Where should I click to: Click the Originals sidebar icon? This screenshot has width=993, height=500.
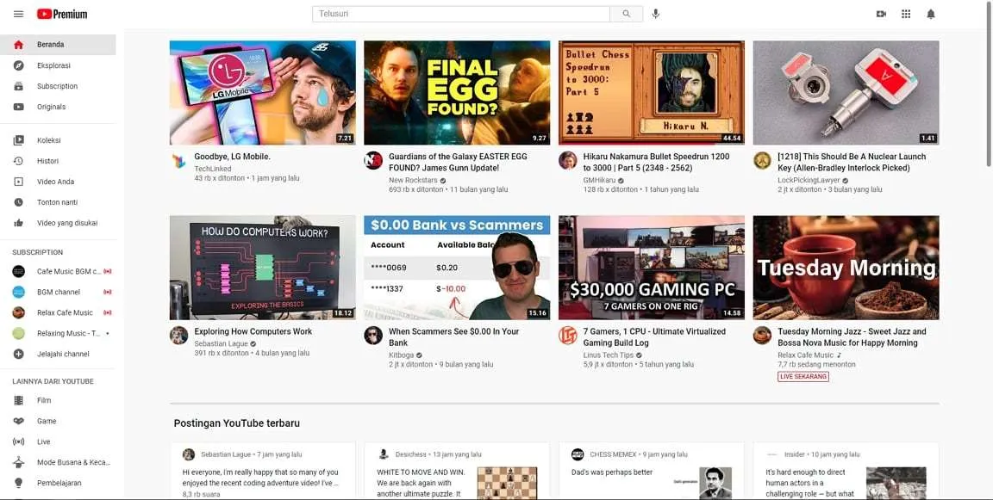18,107
